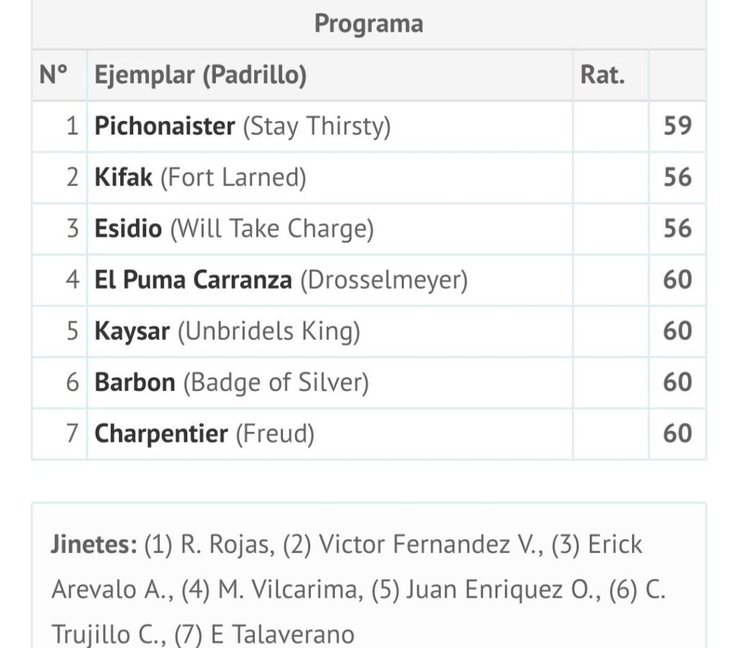The image size is (738, 648).
Task: Select the horse name Kifak
Action: coord(123,178)
